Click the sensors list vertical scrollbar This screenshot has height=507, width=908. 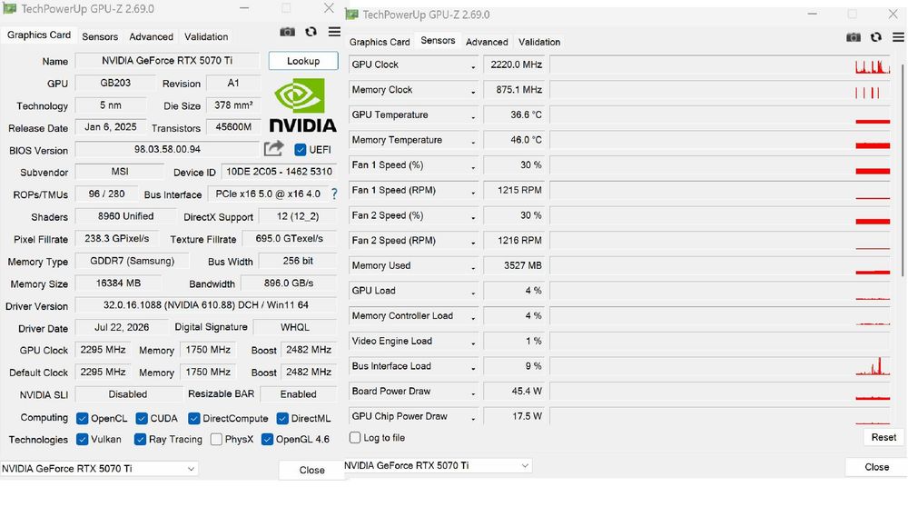pyautogui.click(x=903, y=171)
